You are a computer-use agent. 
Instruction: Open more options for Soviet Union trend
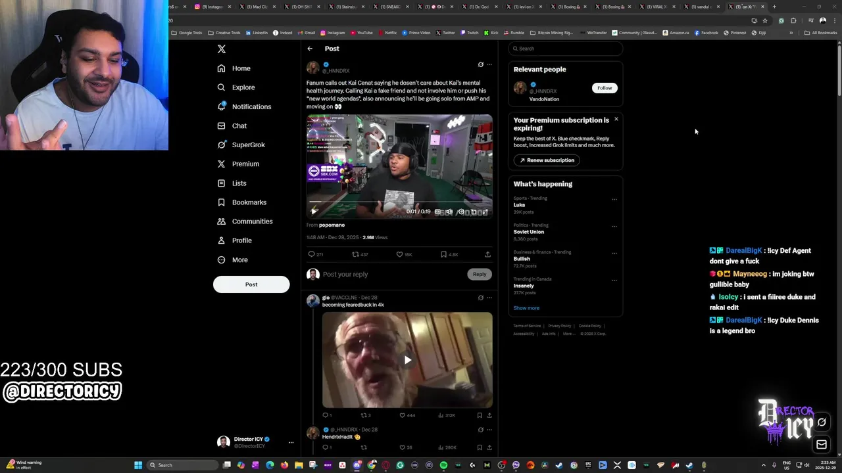pos(614,226)
